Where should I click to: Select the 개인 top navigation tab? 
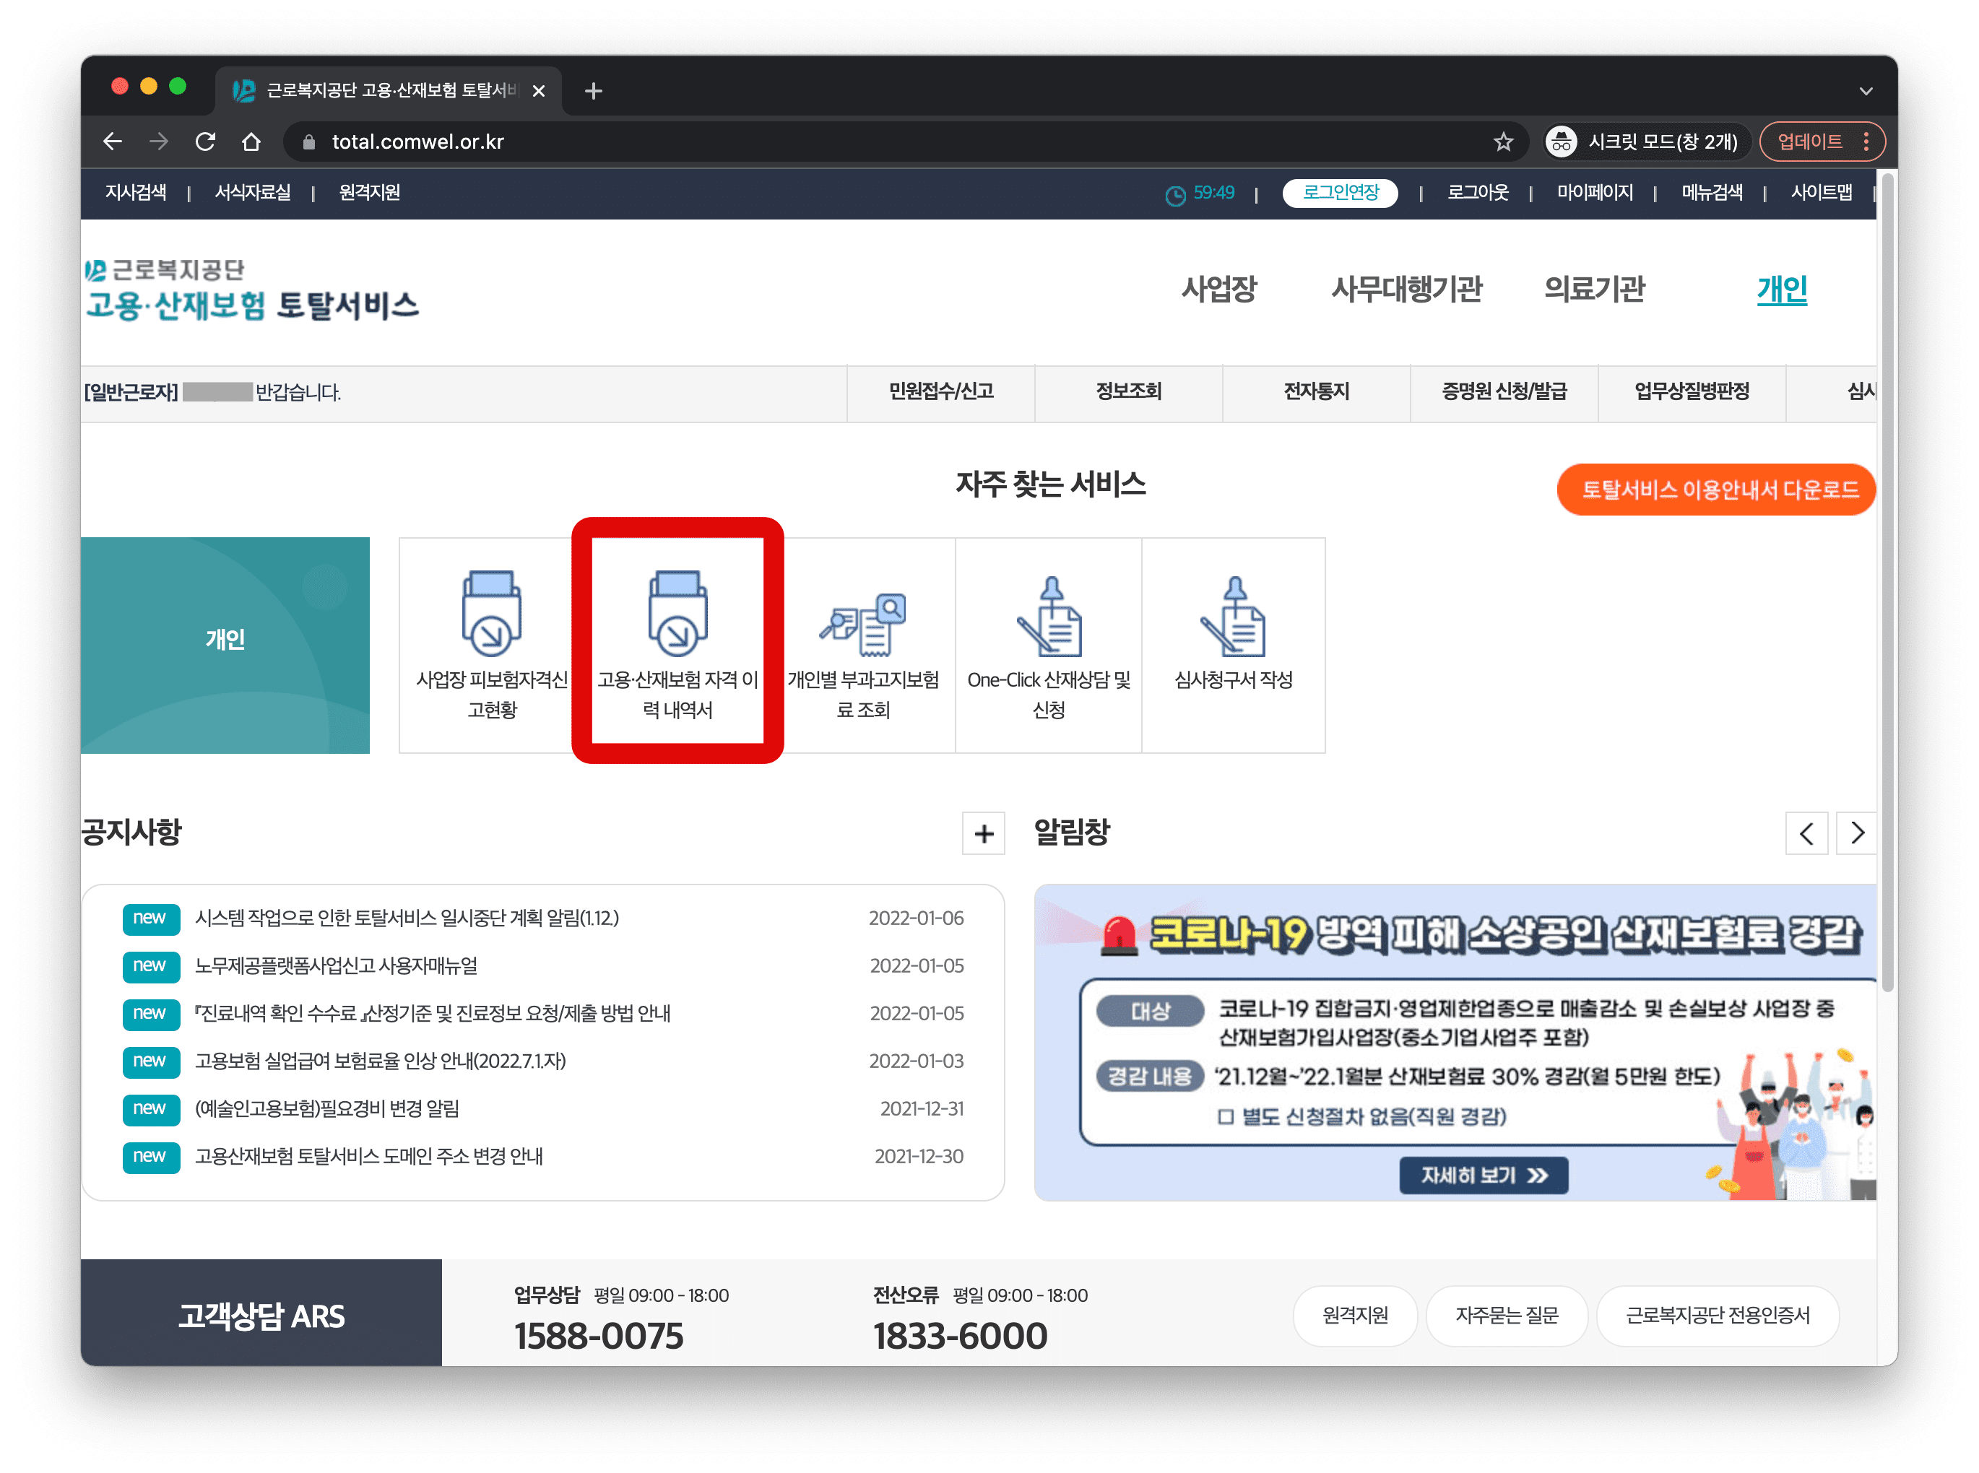click(1781, 289)
